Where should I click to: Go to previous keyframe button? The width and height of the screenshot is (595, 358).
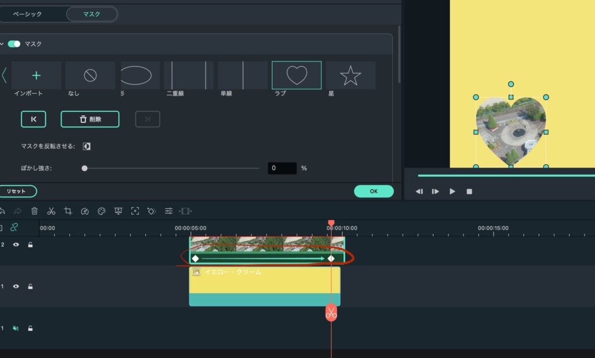coord(33,119)
